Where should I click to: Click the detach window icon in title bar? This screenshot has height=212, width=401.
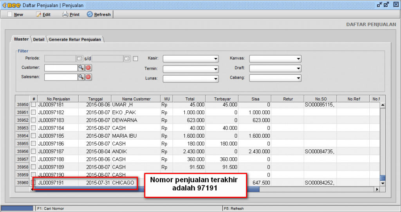tap(380, 5)
